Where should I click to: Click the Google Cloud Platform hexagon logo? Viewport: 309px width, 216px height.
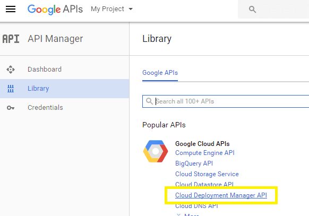(x=156, y=151)
